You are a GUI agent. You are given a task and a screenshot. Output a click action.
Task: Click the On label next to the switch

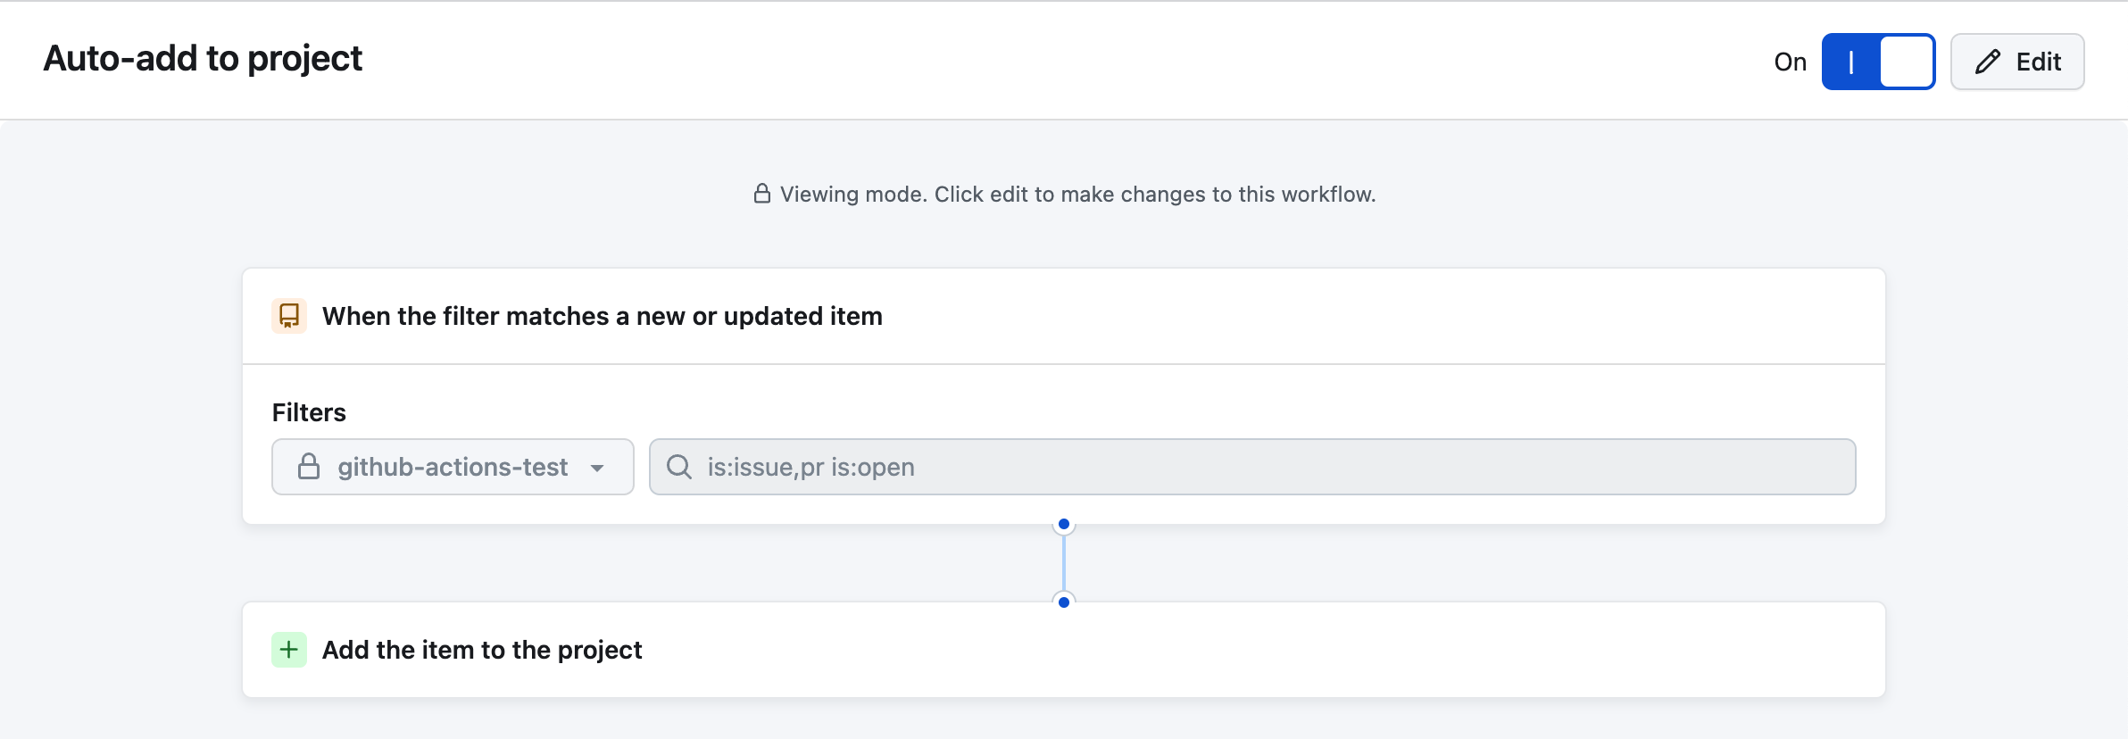coord(1790,62)
